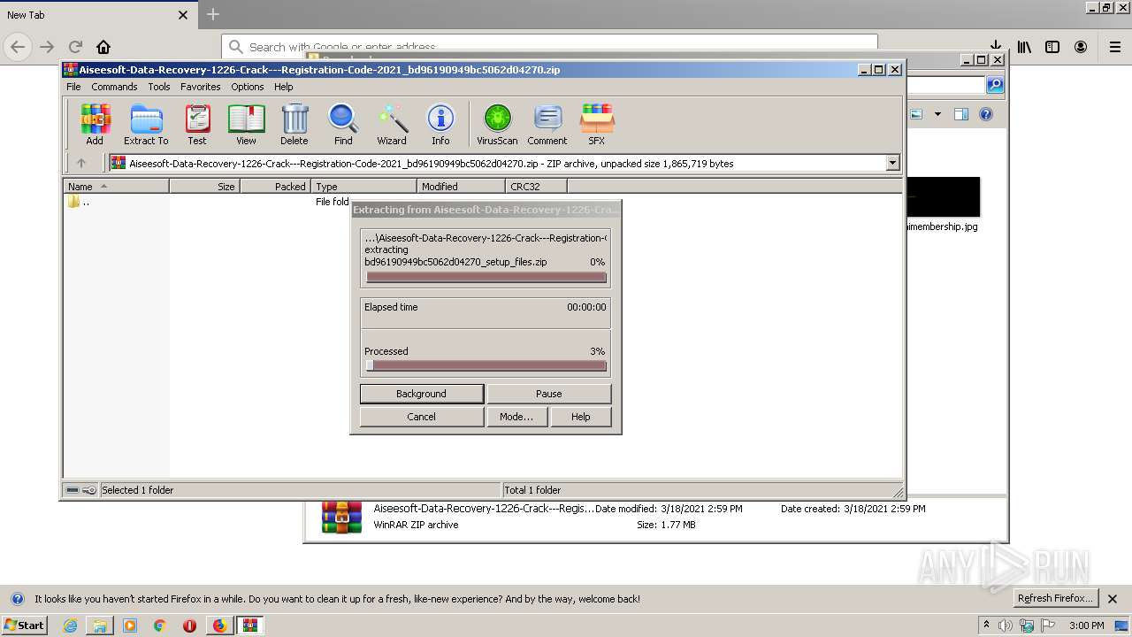Switch to Firefox taskbar button
The image size is (1132, 637).
(219, 625)
